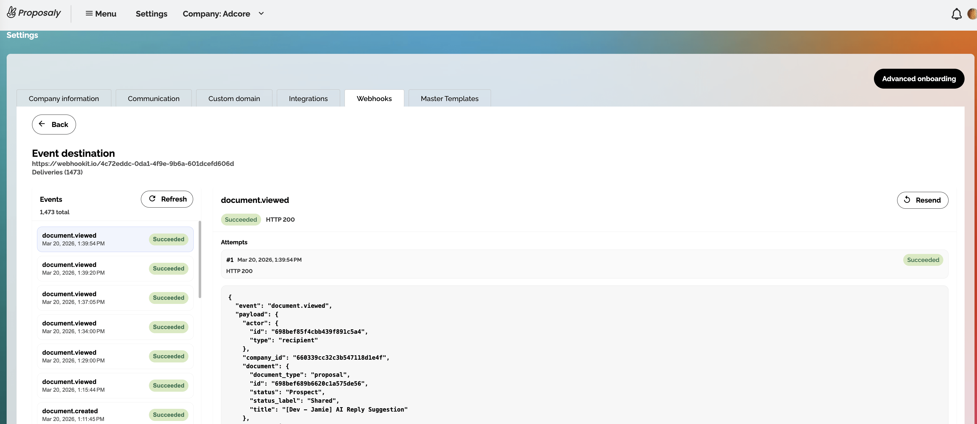Open the Master Templates tab
This screenshot has width=977, height=424.
coord(450,99)
